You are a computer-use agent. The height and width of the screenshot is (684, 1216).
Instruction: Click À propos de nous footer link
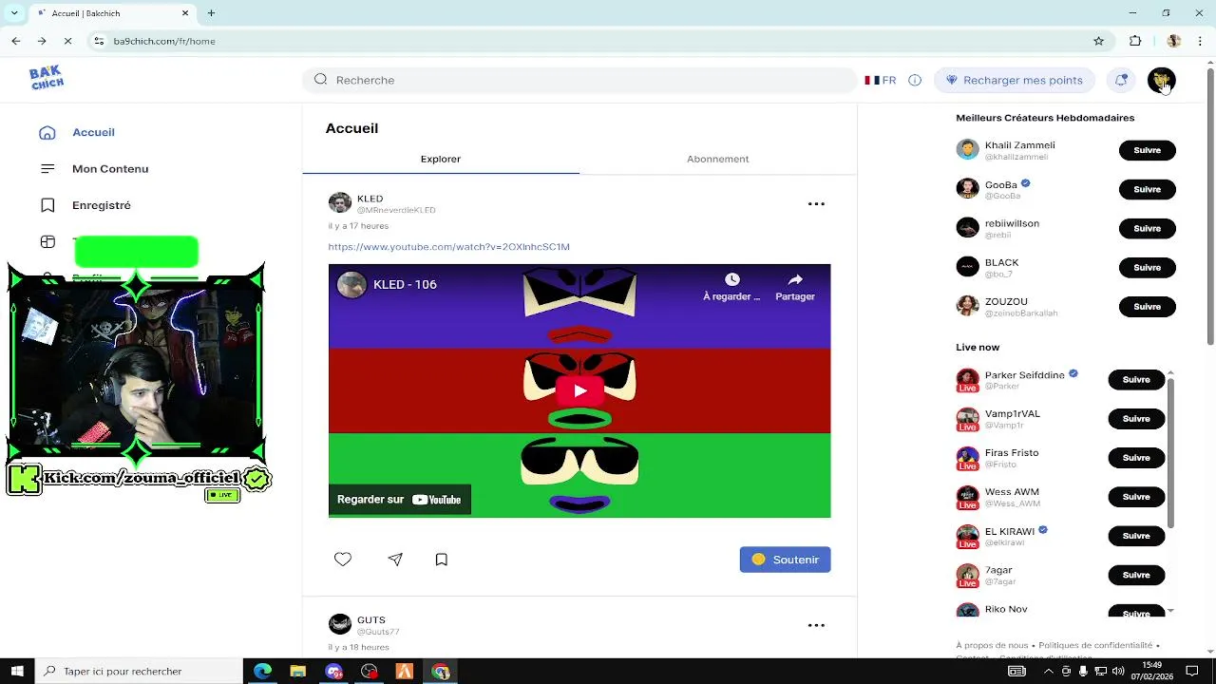coord(992,645)
